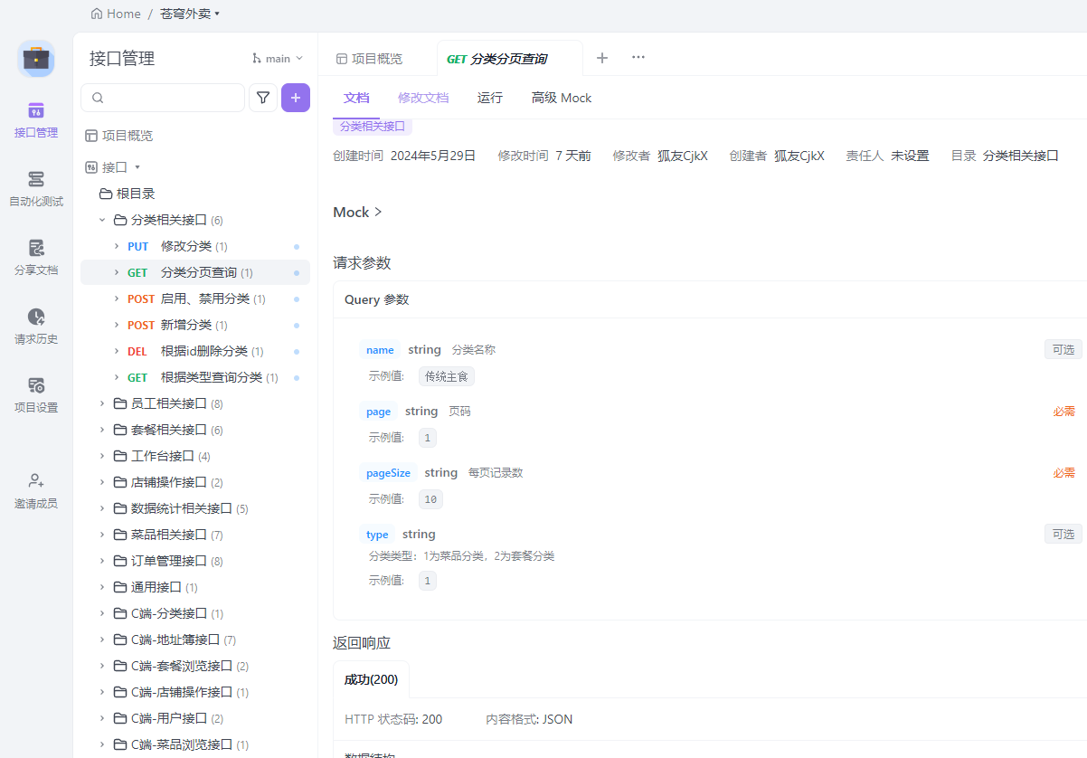Click inside the interface search input field
The image size is (1087, 758).
pos(163,97)
